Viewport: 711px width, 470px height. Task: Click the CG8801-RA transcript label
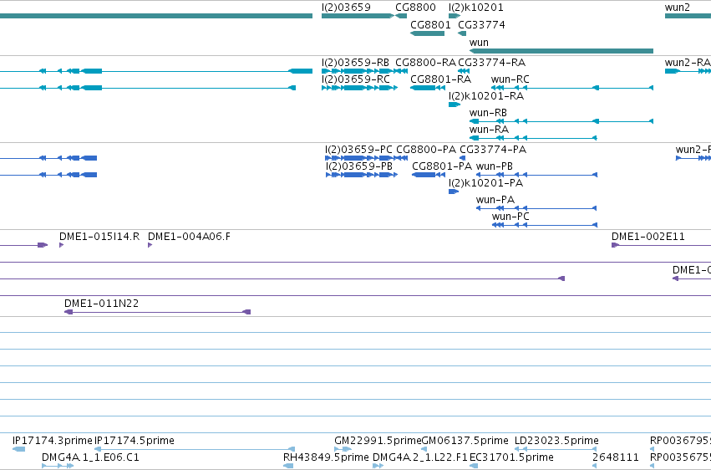[440, 79]
